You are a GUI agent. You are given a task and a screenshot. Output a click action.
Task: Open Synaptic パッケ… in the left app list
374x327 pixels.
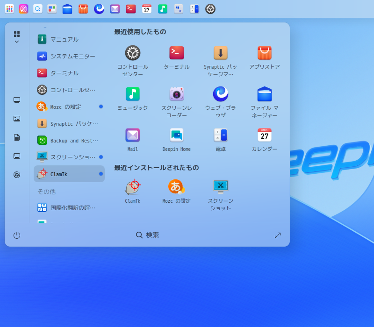click(69, 123)
